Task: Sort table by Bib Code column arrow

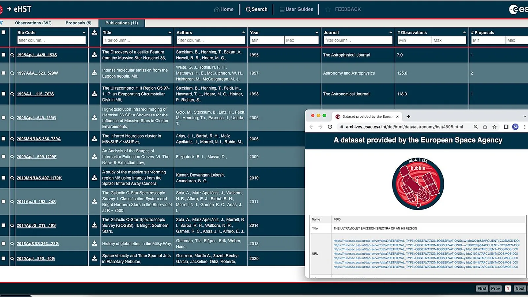Action: click(x=84, y=33)
